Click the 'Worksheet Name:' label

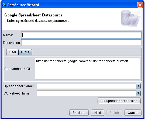tap(17, 93)
